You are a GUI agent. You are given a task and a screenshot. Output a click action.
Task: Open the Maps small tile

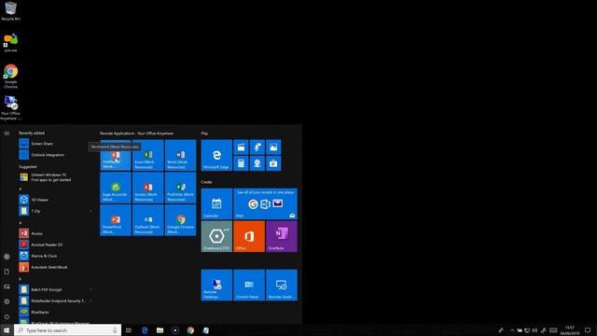pos(257,163)
